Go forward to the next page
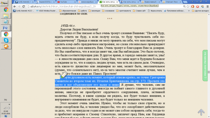Viewport: 210px width, 118px height. 19,6
